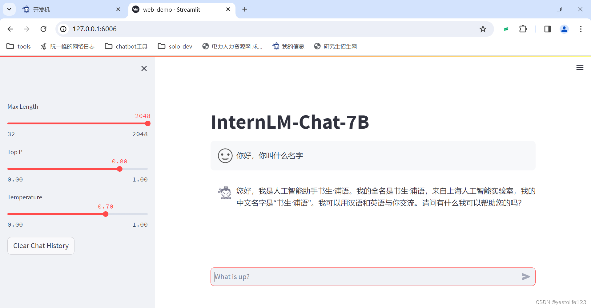
Task: Open the solo_dev bookmark folder
Action: [x=175, y=46]
